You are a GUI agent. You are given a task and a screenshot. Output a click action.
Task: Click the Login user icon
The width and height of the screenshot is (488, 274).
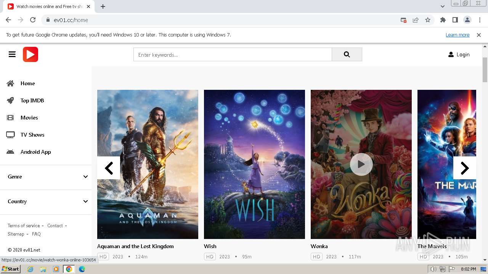point(451,54)
